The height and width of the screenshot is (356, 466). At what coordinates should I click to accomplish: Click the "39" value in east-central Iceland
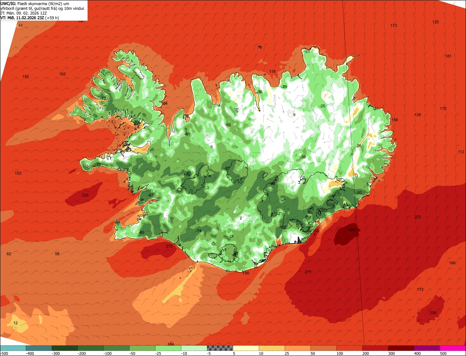304,157
